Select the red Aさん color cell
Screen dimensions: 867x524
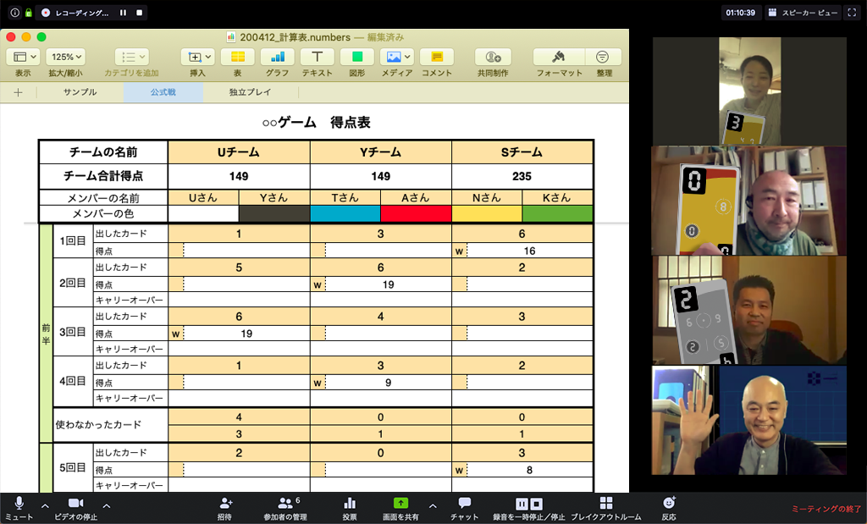pos(416,213)
